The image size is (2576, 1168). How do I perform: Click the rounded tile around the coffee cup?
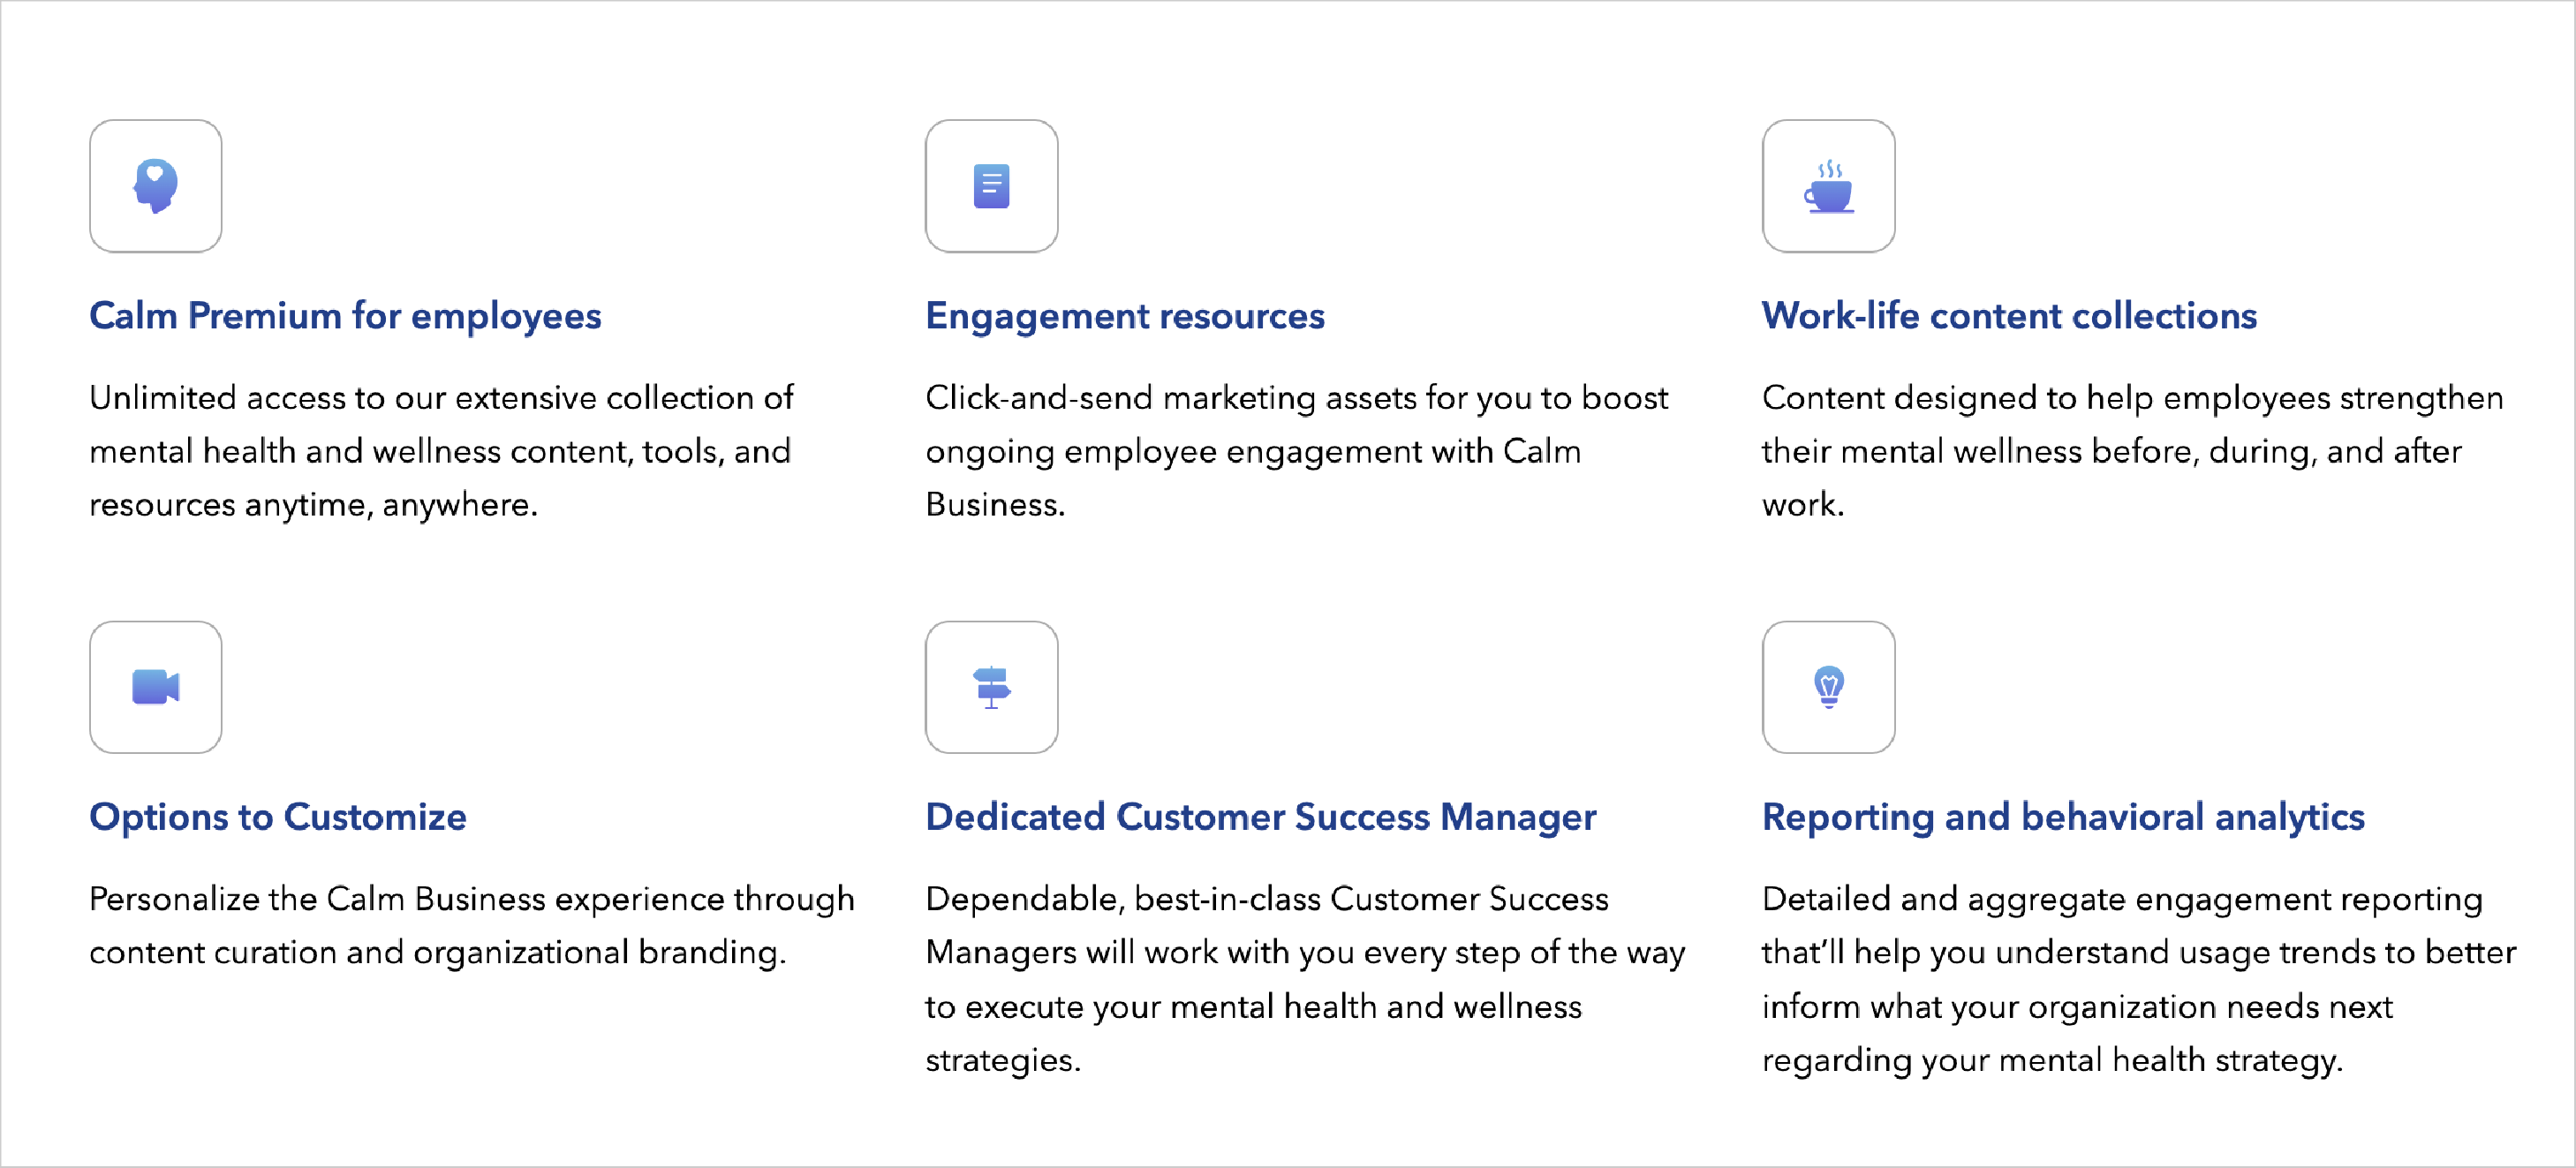[x=1828, y=186]
